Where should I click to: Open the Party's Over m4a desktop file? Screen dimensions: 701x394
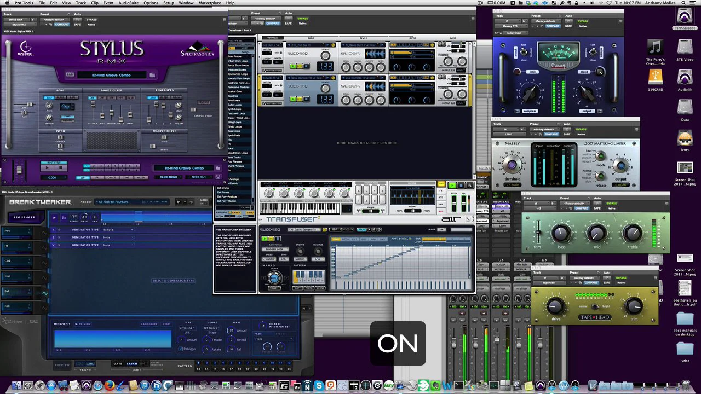click(655, 47)
